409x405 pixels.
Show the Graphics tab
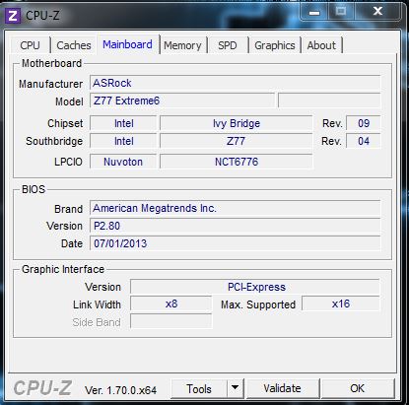click(x=275, y=45)
